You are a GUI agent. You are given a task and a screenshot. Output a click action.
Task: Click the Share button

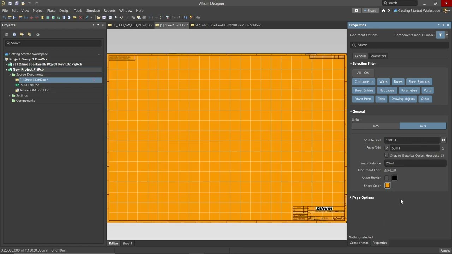point(370,11)
